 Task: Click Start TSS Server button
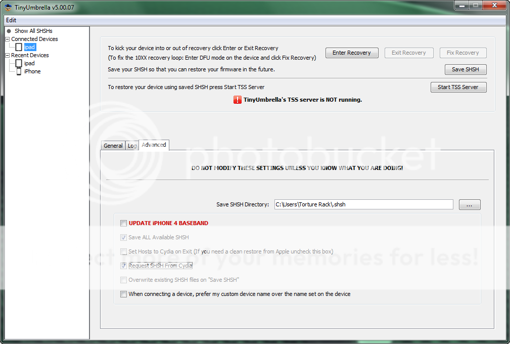click(458, 87)
